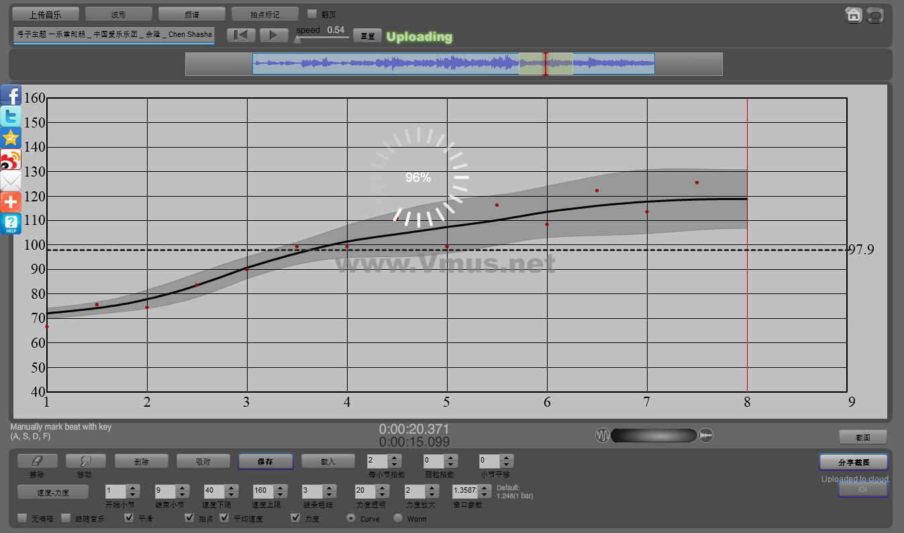Uncheck the 平滑 smoothing checkbox
Viewport: 904px width, 533px height.
[130, 518]
